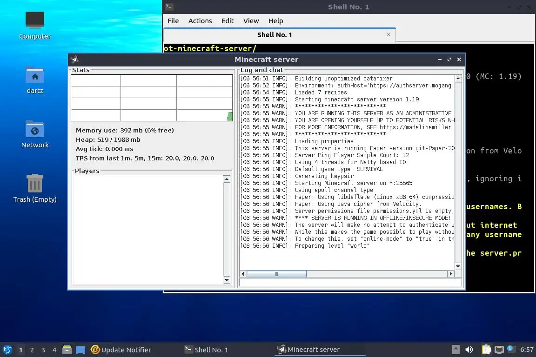This screenshot has height=357, width=536.
Task: Close the Shell No. 1 terminal tab
Action: (389, 34)
